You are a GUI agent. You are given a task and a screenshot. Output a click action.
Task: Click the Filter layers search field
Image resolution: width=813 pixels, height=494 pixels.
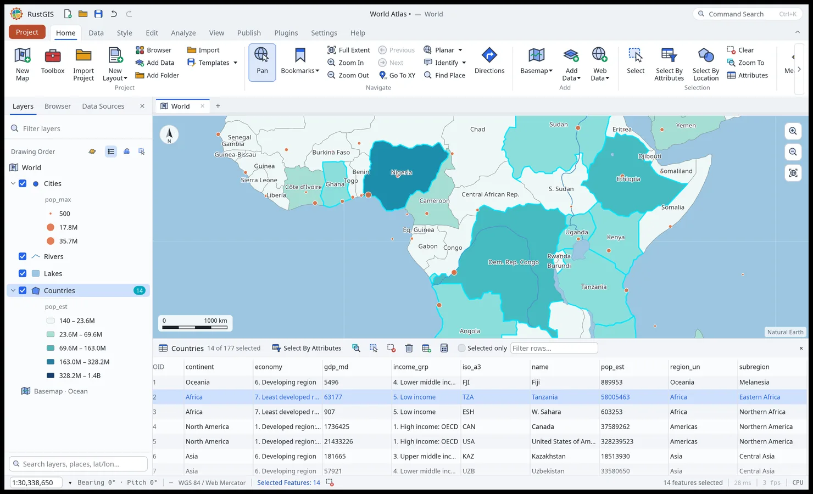79,128
